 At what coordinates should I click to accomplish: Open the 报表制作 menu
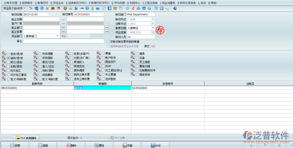tap(26, 3)
